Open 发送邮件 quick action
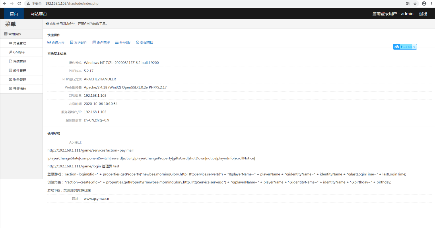The image size is (435, 228). (79, 42)
